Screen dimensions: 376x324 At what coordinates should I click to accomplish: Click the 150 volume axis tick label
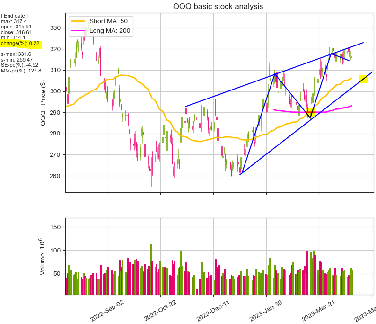(x=55, y=227)
